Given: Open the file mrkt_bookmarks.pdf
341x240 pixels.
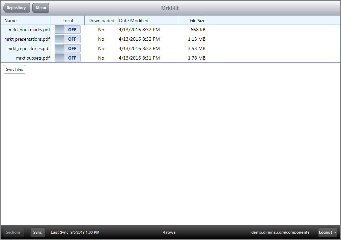Looking at the screenshot, I should [30, 30].
